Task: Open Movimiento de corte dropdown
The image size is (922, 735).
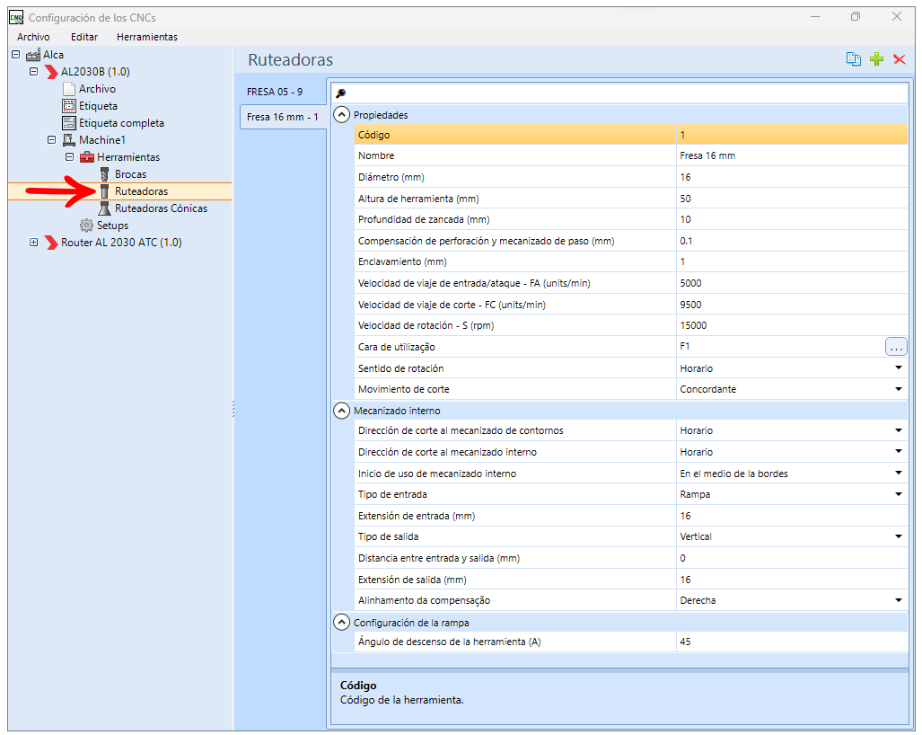Action: coord(899,389)
